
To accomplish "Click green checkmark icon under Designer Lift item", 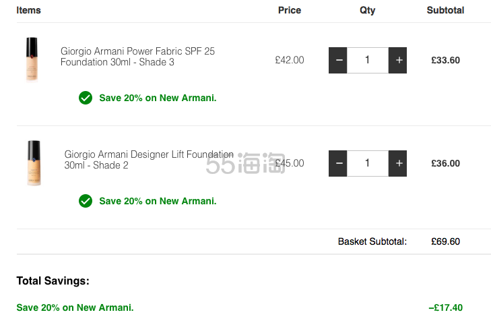I will (x=86, y=201).
